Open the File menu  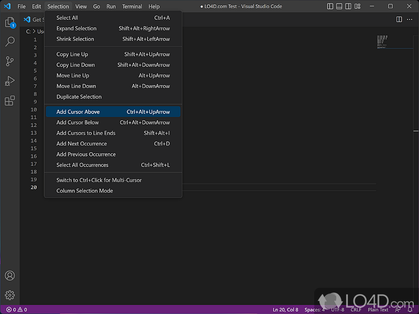(x=21, y=6)
